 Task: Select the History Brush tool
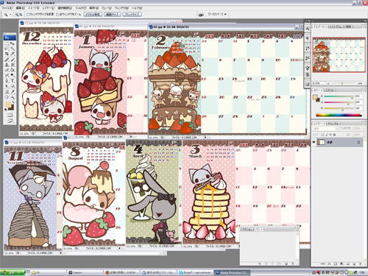tap(13, 65)
